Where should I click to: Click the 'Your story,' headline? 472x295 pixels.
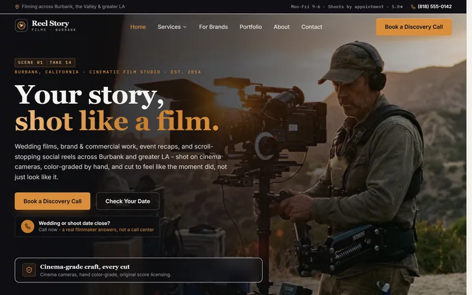pos(89,96)
